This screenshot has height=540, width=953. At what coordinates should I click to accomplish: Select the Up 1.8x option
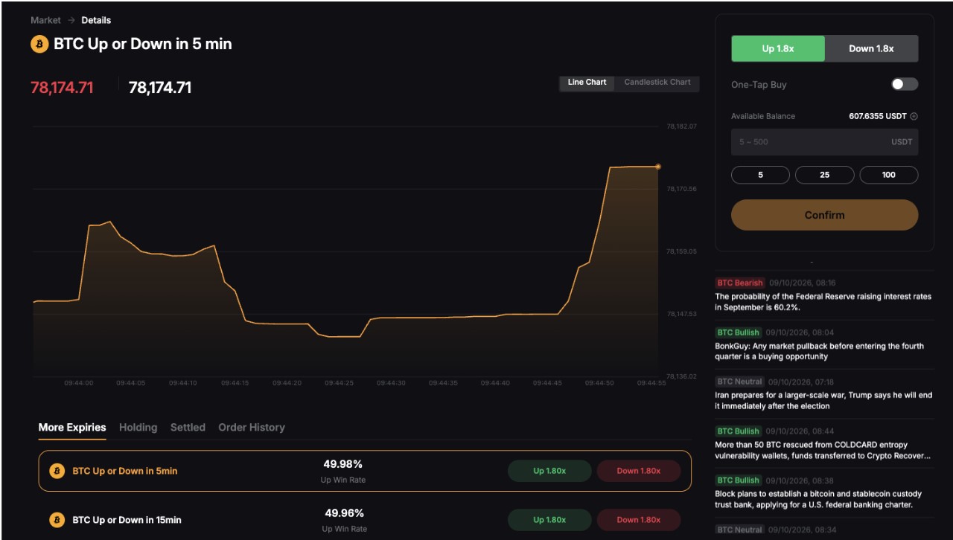(x=778, y=48)
